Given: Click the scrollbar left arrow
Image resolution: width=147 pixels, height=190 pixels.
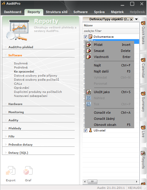Looking at the screenshot, I should (85, 182).
